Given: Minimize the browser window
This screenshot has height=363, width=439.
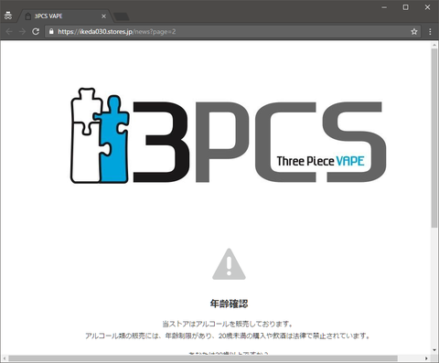Looking at the screenshot, I should click(384, 7).
